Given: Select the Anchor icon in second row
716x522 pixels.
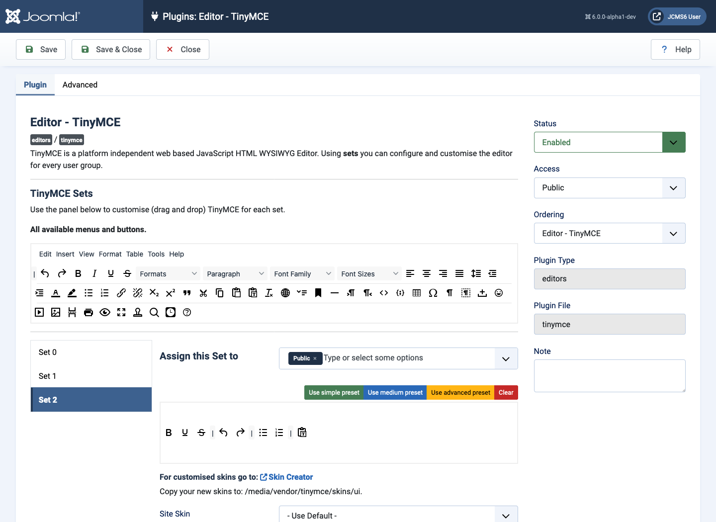Looking at the screenshot, I should click(x=138, y=312).
